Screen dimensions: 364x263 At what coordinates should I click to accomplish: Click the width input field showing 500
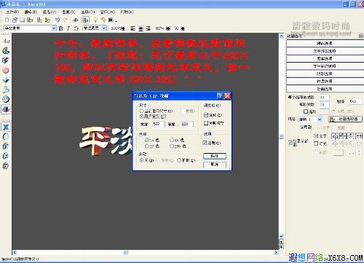point(159,124)
